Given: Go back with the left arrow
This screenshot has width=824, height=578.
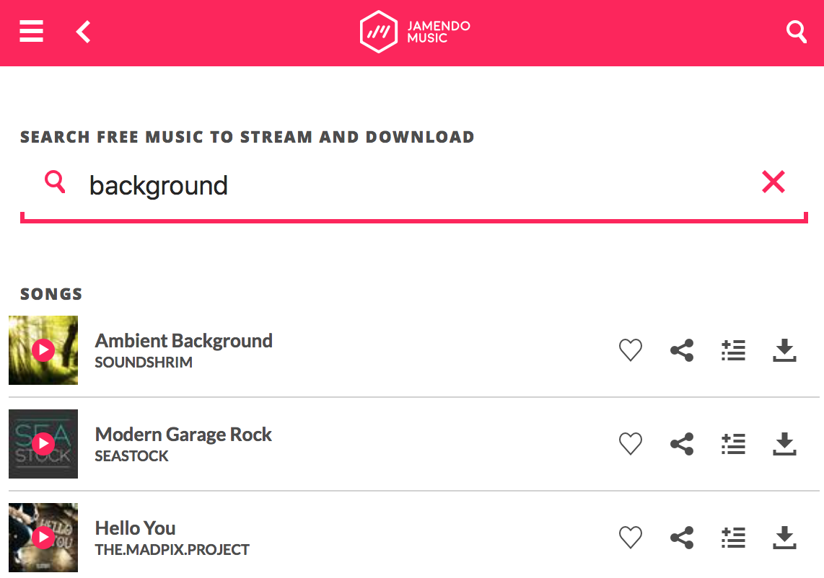Looking at the screenshot, I should pos(84,32).
